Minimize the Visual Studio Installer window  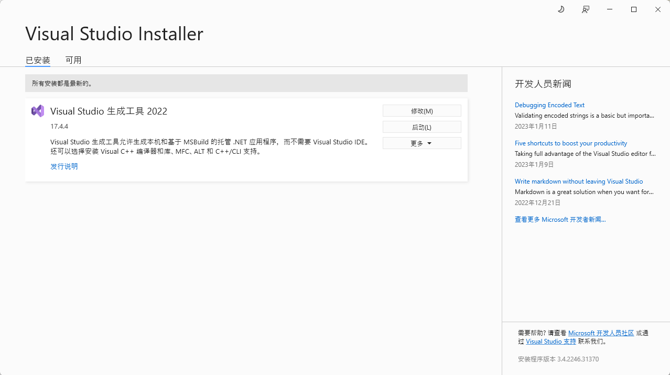pyautogui.click(x=610, y=9)
